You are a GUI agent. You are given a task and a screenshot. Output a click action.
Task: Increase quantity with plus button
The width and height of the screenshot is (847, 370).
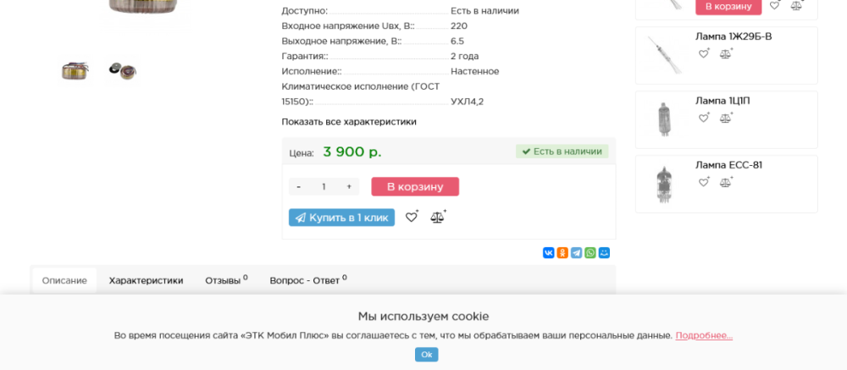tap(349, 187)
